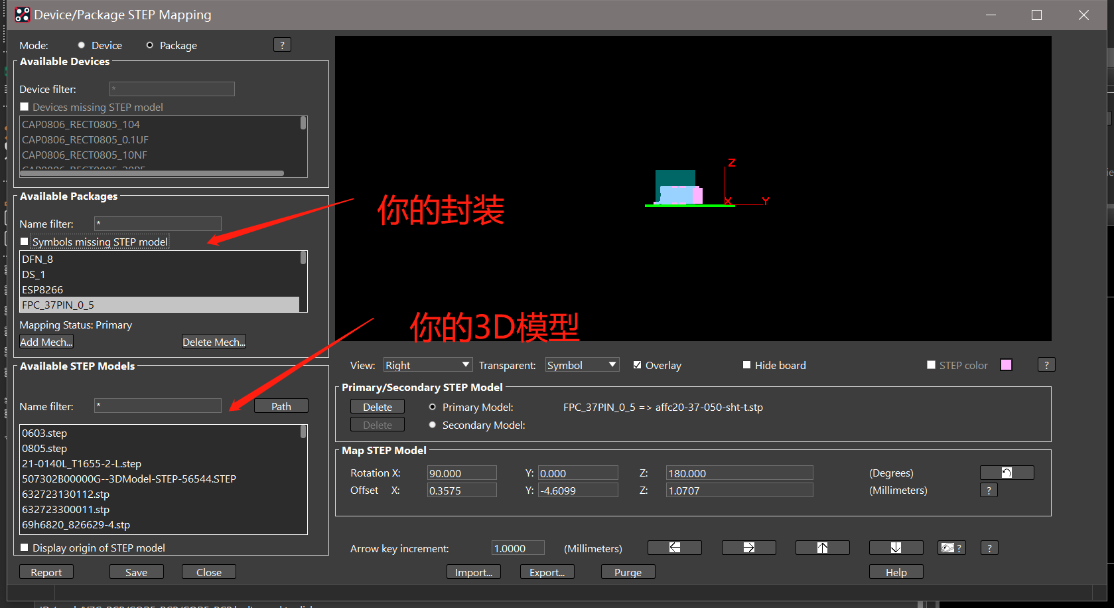Nudge the model with the right arrow
Viewport: 1114px width, 608px height.
748,548
